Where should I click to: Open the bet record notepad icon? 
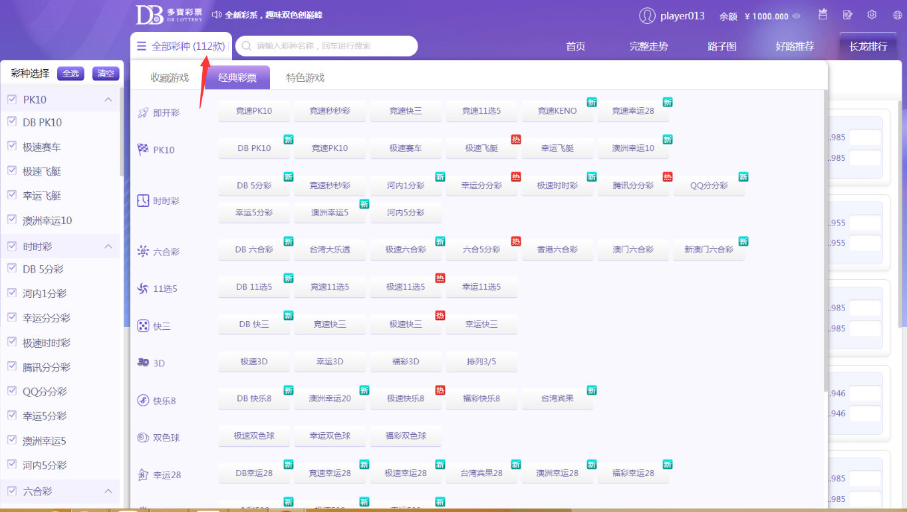(847, 15)
